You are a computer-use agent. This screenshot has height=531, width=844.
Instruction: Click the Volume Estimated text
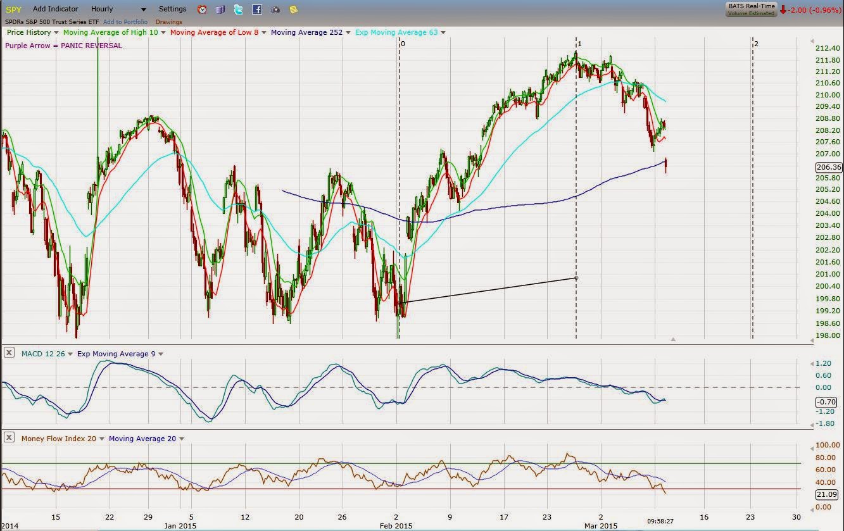point(750,13)
